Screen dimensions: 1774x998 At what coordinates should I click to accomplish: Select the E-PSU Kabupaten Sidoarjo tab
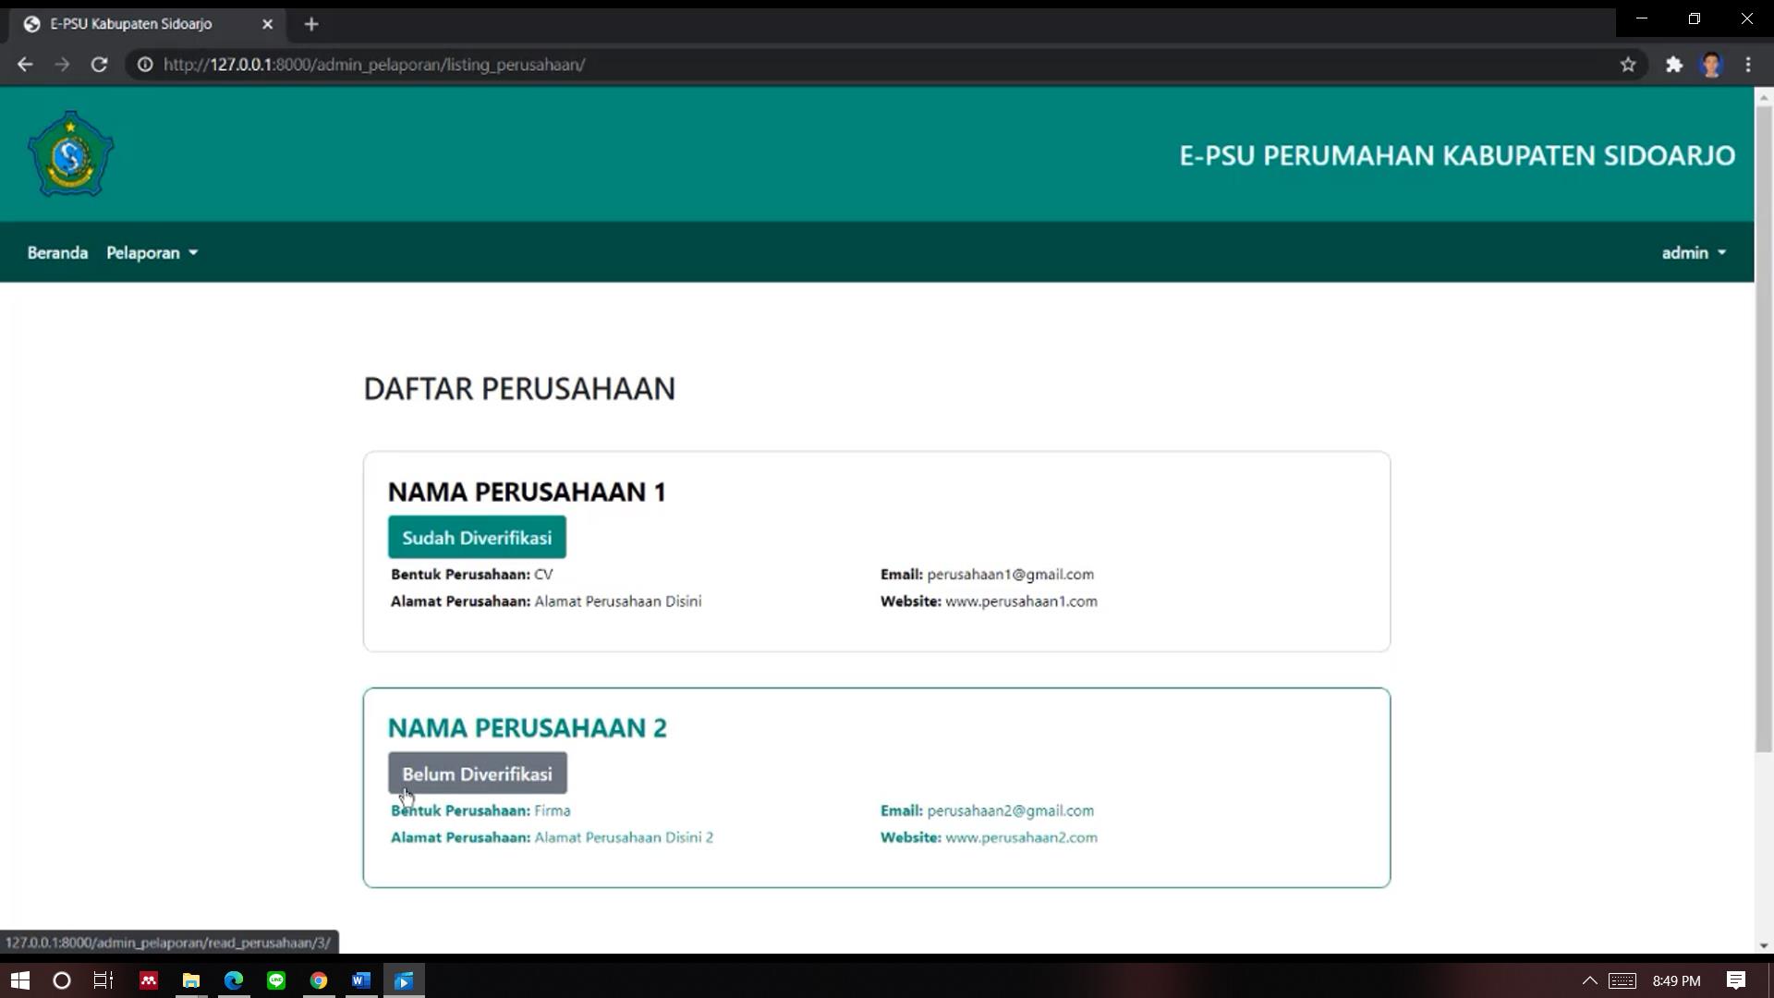point(131,24)
